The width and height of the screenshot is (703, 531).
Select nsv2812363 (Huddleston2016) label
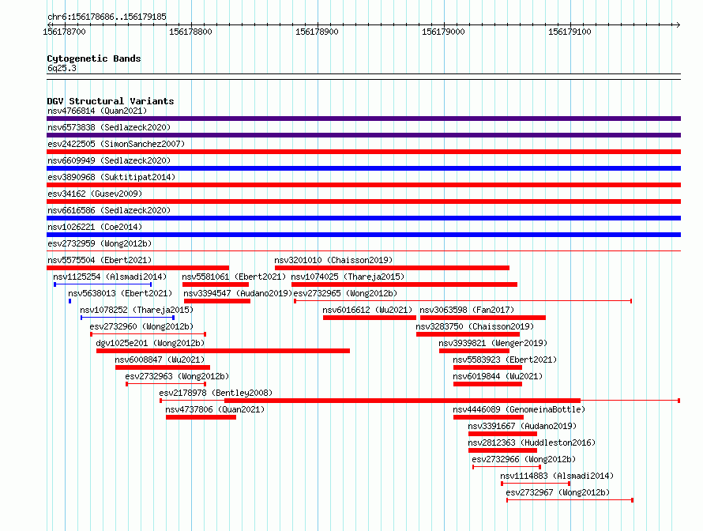tap(532, 442)
